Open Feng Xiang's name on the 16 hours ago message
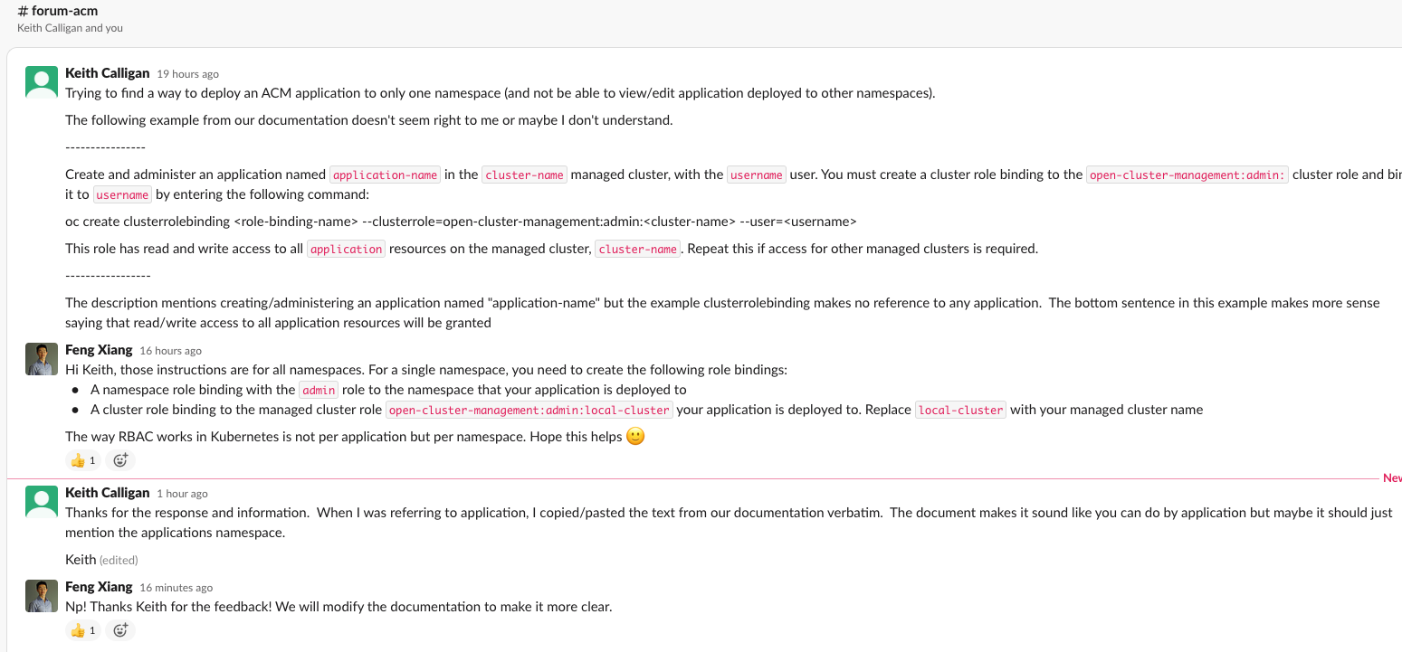This screenshot has width=1402, height=652. [99, 350]
